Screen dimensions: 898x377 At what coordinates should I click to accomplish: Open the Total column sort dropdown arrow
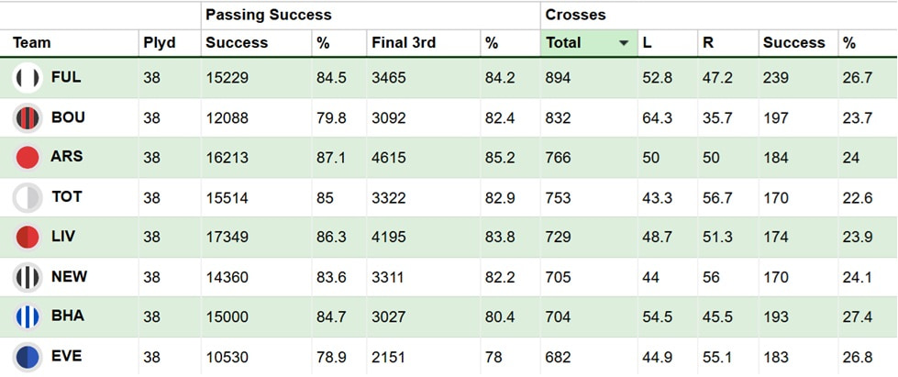tap(624, 43)
